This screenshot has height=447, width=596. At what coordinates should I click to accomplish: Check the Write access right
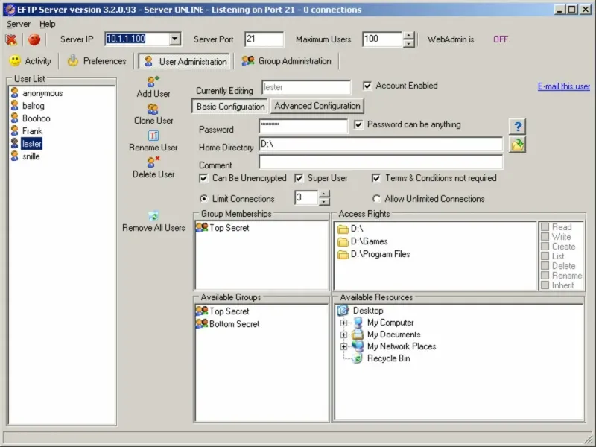tap(545, 237)
